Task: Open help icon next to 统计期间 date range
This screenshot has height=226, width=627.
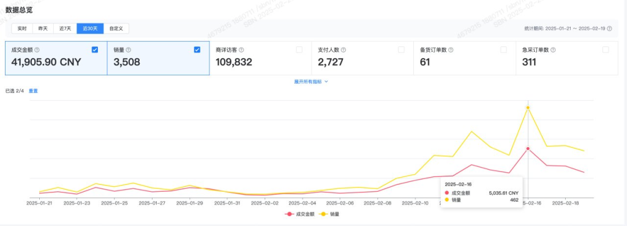Action: click(x=609, y=29)
